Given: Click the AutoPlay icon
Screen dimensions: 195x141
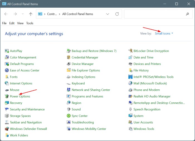Looking at the screenshot, I should tap(7, 51).
